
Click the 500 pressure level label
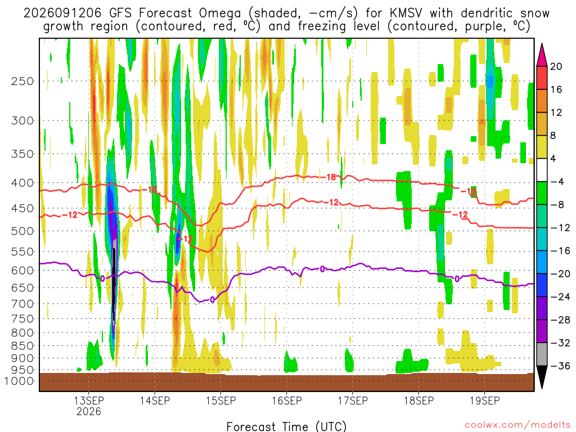point(22,231)
